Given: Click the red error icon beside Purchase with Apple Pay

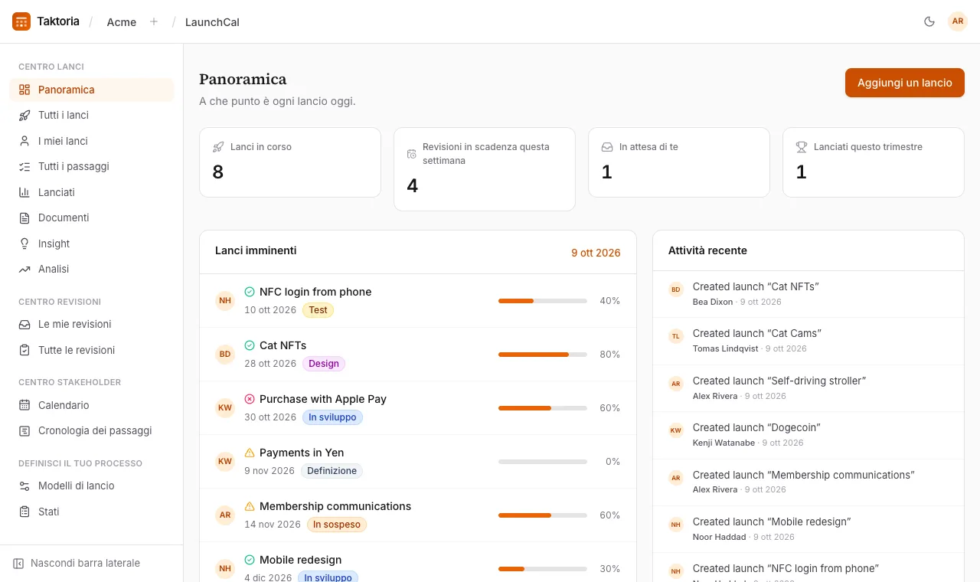Looking at the screenshot, I should point(250,399).
